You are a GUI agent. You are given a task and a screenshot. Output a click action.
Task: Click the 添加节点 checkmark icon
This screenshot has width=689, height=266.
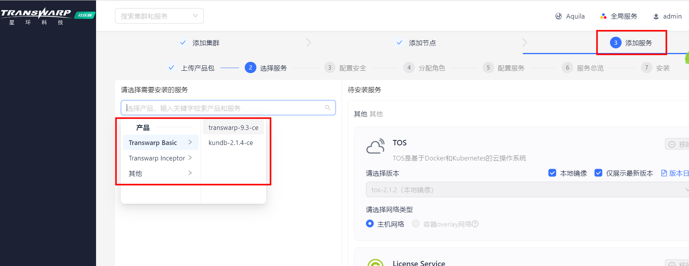coord(399,43)
